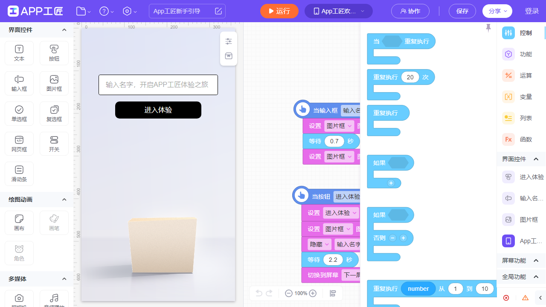Select the App工... screen category
Viewport: 546px width, 307px height.
click(x=521, y=241)
